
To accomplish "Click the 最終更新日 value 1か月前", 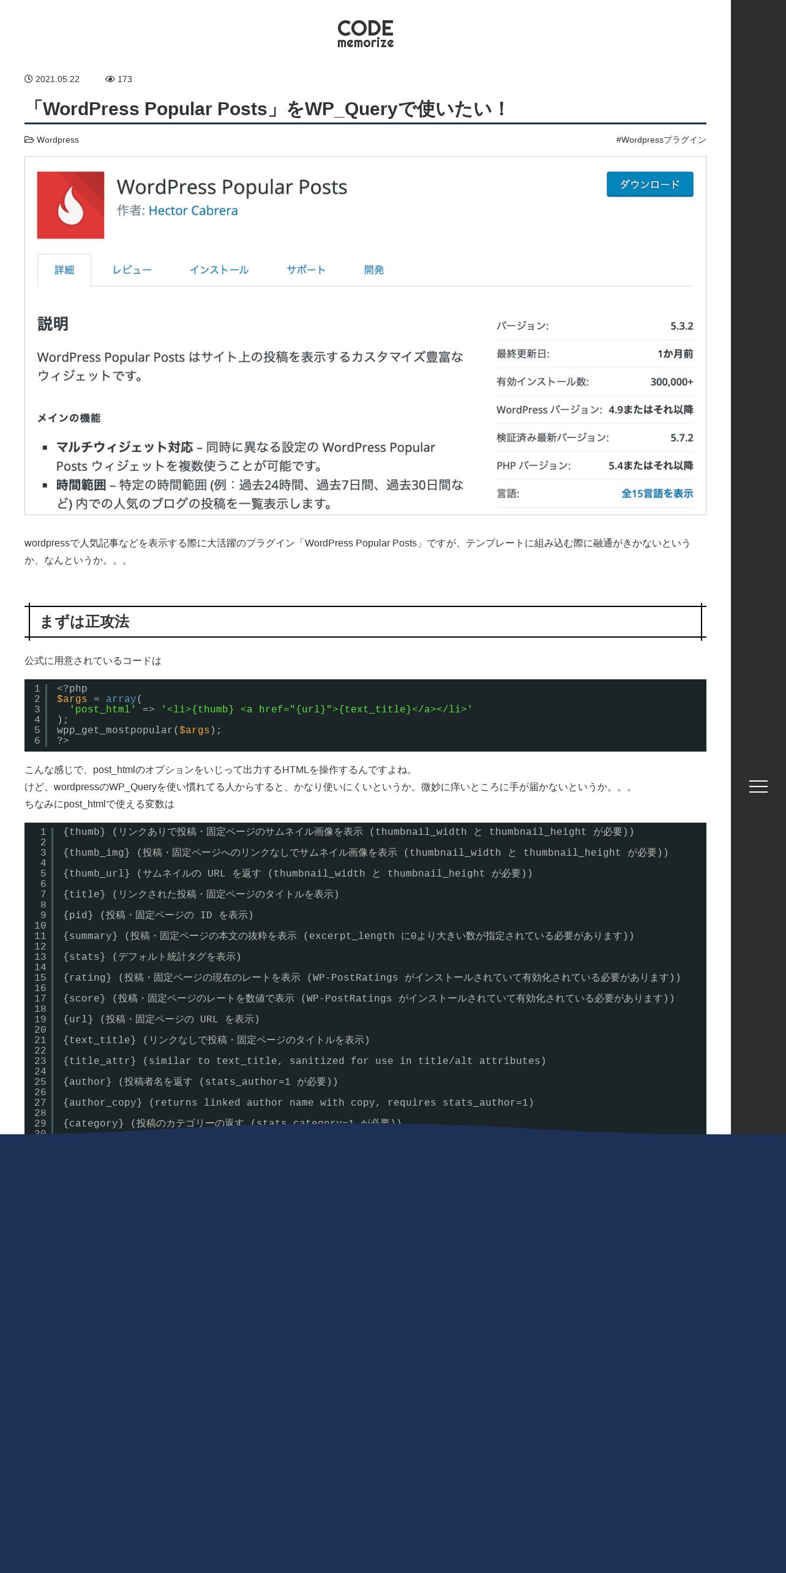I will (x=675, y=354).
